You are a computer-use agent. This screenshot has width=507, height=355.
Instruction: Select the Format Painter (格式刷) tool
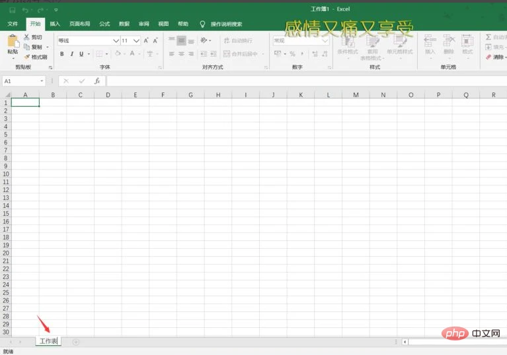tap(27, 57)
